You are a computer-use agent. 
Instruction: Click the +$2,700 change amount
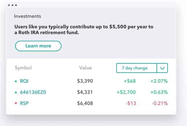tap(126, 92)
